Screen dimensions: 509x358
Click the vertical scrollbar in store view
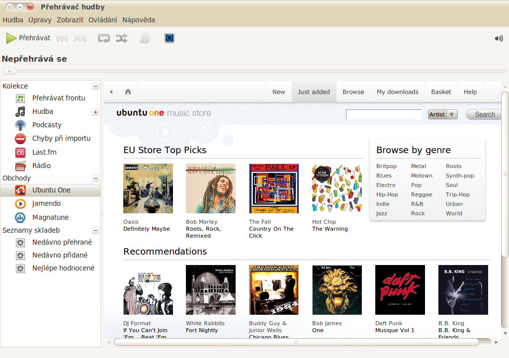point(505,174)
